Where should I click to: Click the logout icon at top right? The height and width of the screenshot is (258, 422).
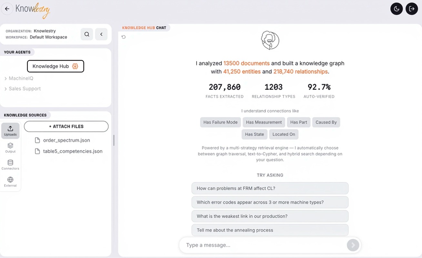point(412,9)
